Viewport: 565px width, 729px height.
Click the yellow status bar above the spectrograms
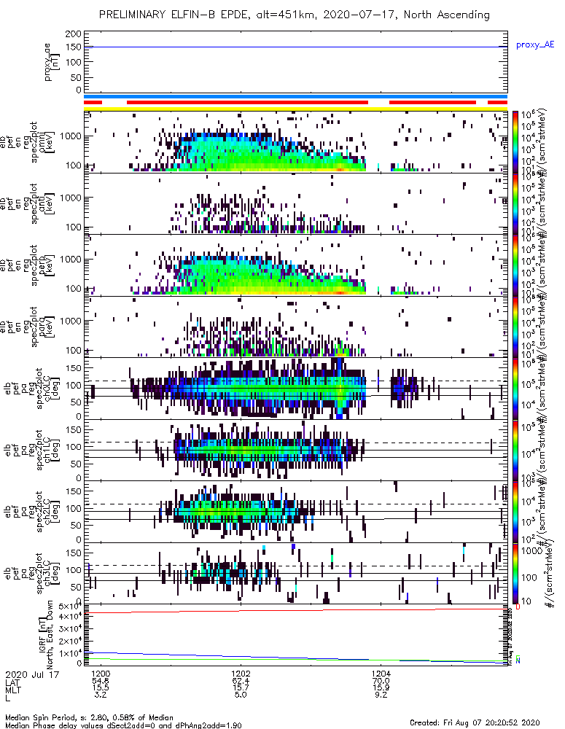click(295, 109)
